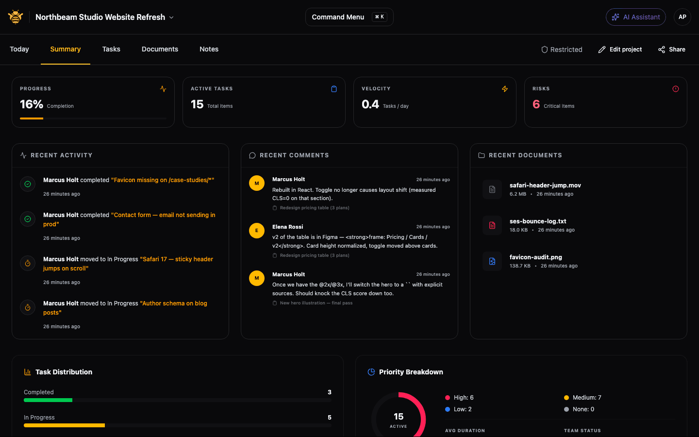Image resolution: width=699 pixels, height=437 pixels.
Task: Click the Priority Breakdown pie chart icon
Action: [371, 371]
